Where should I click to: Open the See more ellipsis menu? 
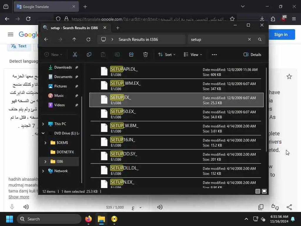(x=214, y=54)
